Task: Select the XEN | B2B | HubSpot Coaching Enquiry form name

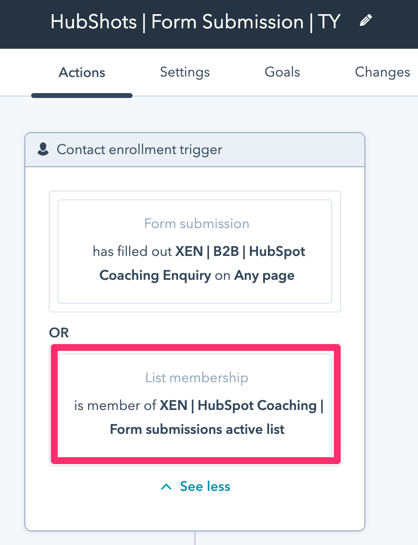Action: click(202, 263)
